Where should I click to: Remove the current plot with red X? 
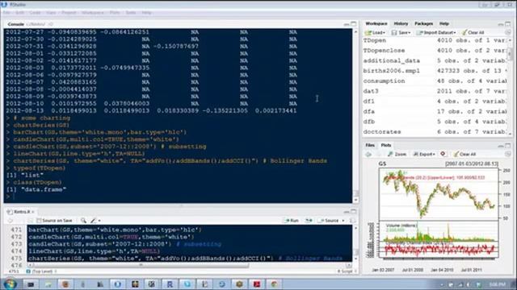pyautogui.click(x=443, y=154)
